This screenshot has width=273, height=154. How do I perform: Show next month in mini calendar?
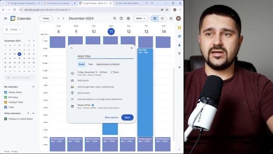[34, 41]
